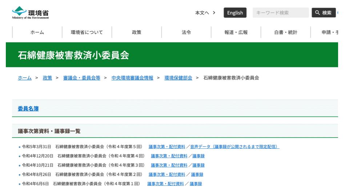Viewport: 349px width, 196px height.
Task: Jump to main content via 本文へ link
Action: pyautogui.click(x=205, y=13)
